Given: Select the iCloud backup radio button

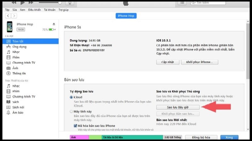Looking at the screenshot, I should pyautogui.click(x=71, y=97).
